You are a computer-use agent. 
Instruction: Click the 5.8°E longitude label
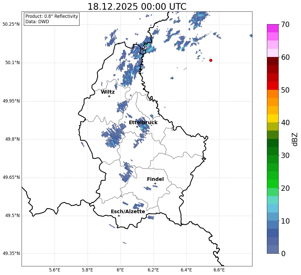(x=87, y=270)
